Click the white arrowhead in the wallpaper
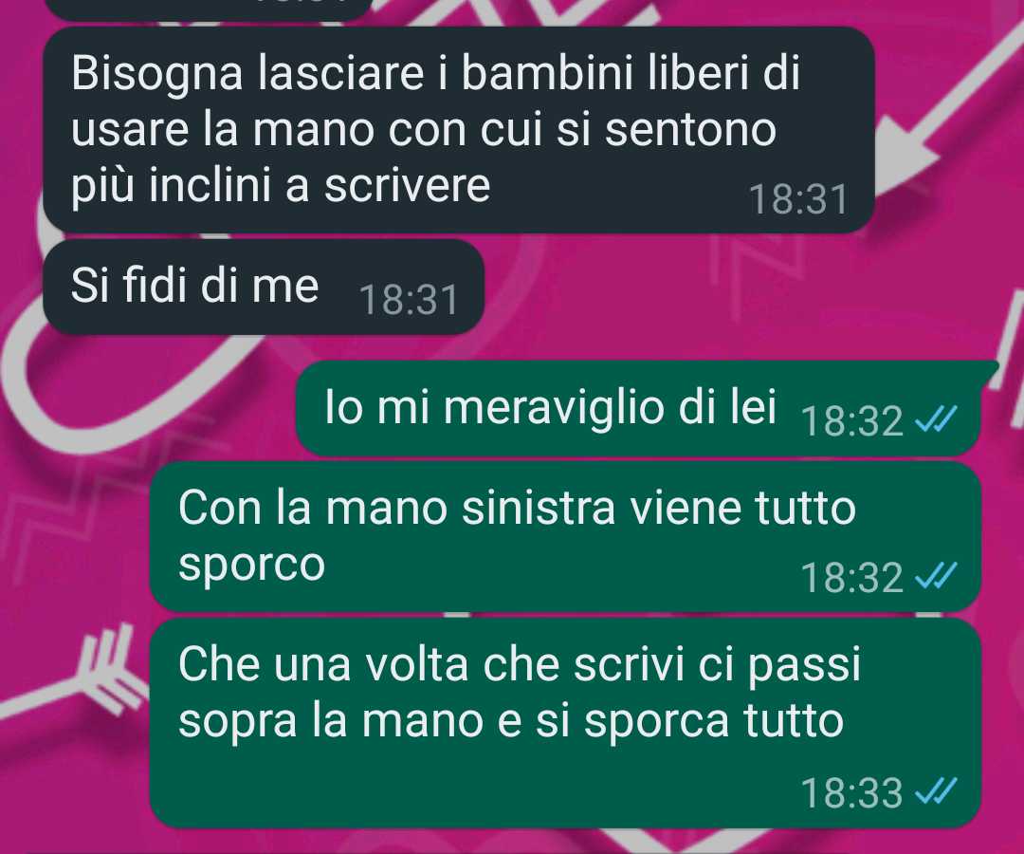The height and width of the screenshot is (854, 1024). click(x=907, y=150)
